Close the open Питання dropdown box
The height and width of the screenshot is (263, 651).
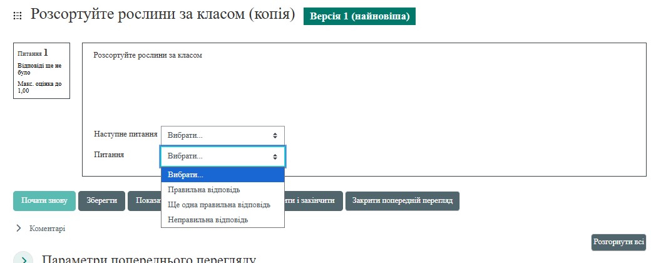click(x=222, y=156)
